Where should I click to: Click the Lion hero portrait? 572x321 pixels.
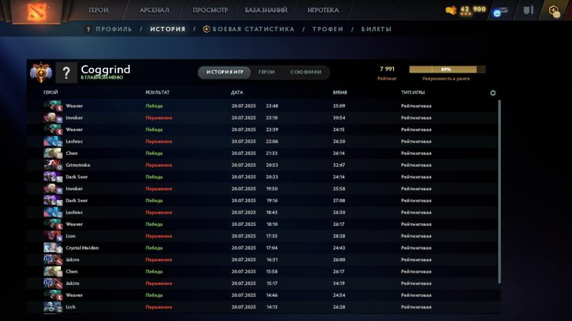(53, 236)
